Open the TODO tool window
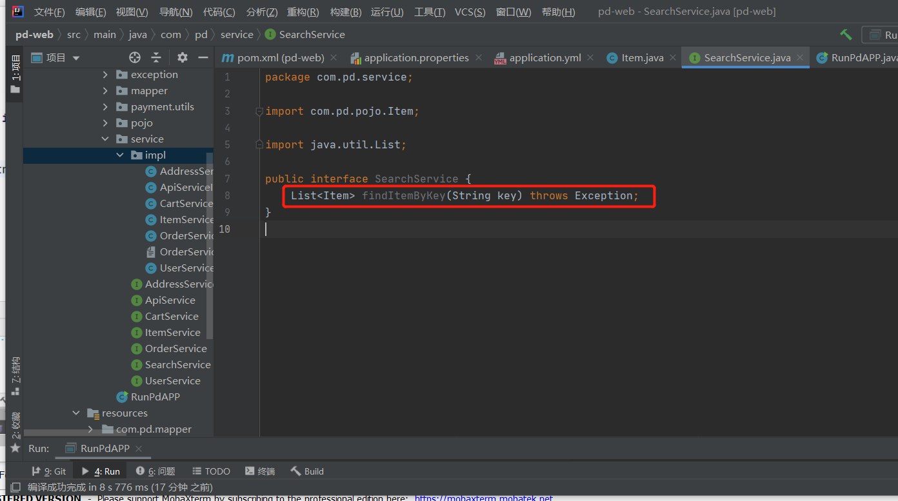 point(210,471)
